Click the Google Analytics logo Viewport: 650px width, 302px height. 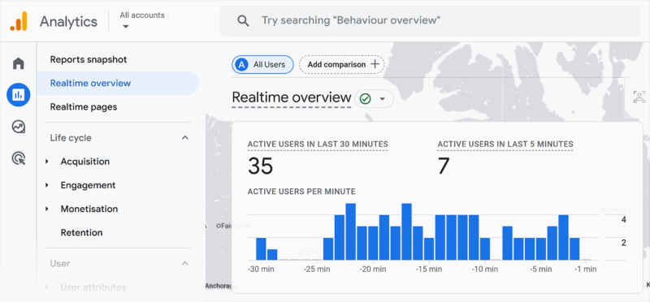point(19,21)
